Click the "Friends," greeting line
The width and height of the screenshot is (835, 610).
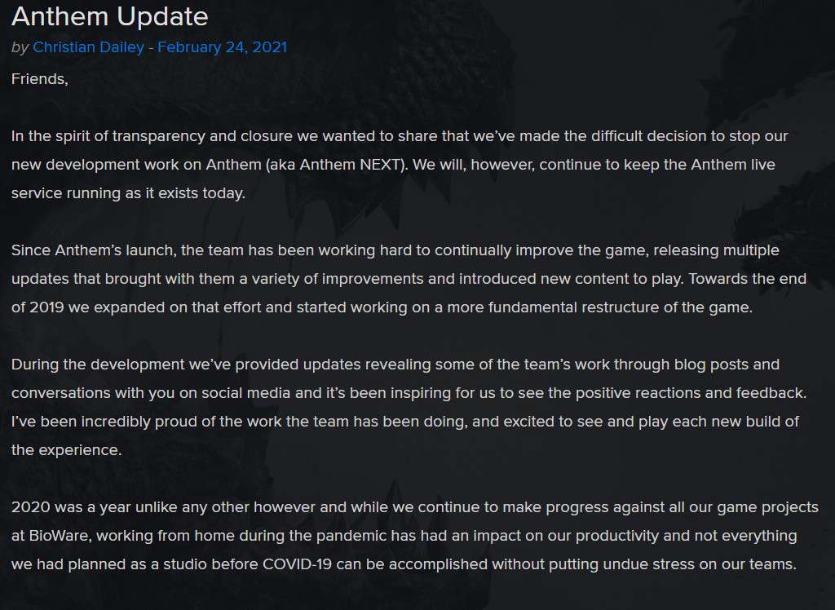click(x=40, y=79)
